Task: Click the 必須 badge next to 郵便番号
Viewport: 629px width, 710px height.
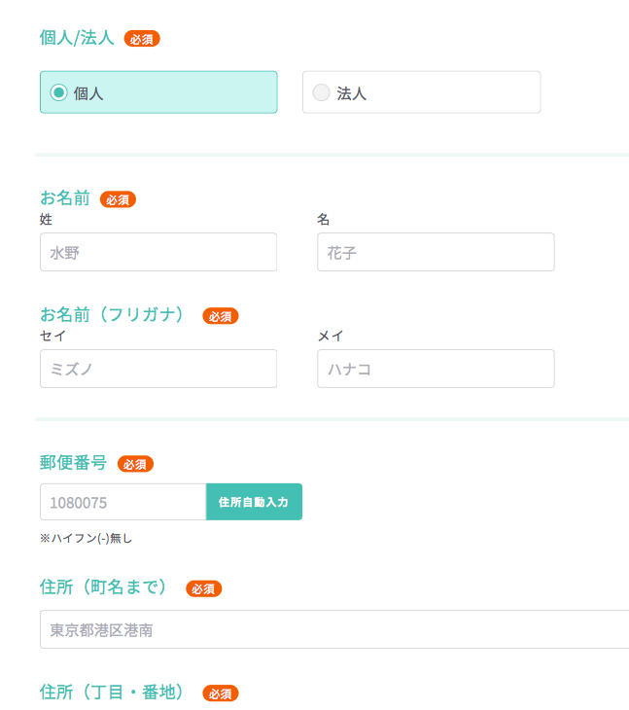Action: tap(135, 464)
